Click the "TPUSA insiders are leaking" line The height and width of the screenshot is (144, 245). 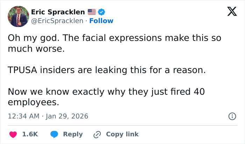click(x=106, y=70)
